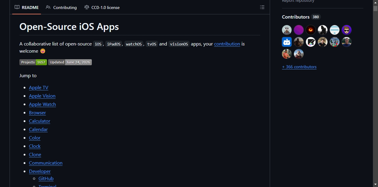Click the vertical scrollbar thumb
Image resolution: width=378 pixels, height=187 pixels.
[375, 9]
